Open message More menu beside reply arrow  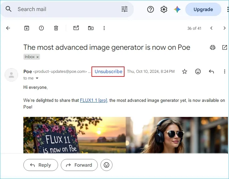click(x=224, y=71)
